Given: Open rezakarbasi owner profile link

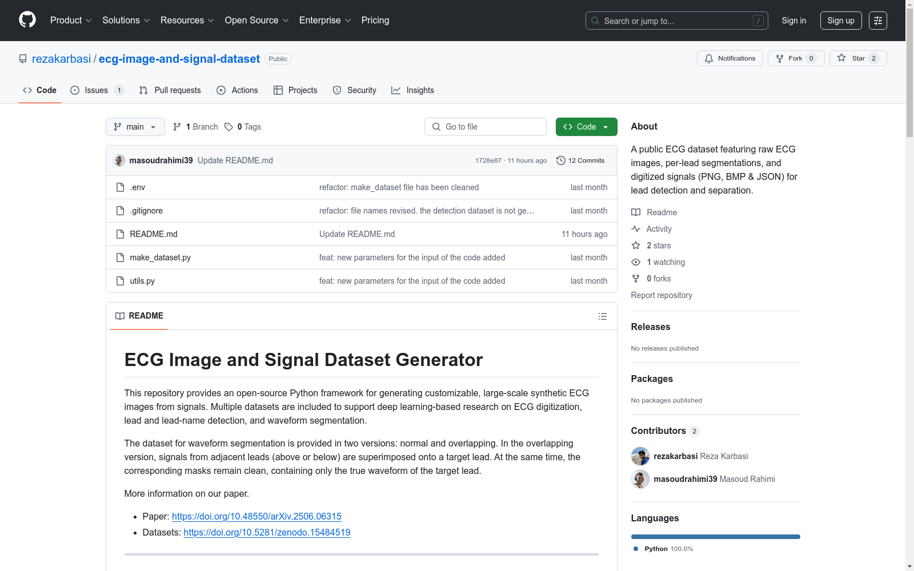Looking at the screenshot, I should point(62,59).
